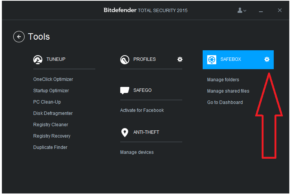Click the Anti-Theft location pin icon
Image resolution: width=290 pixels, height=195 pixels.
pyautogui.click(x=125, y=133)
